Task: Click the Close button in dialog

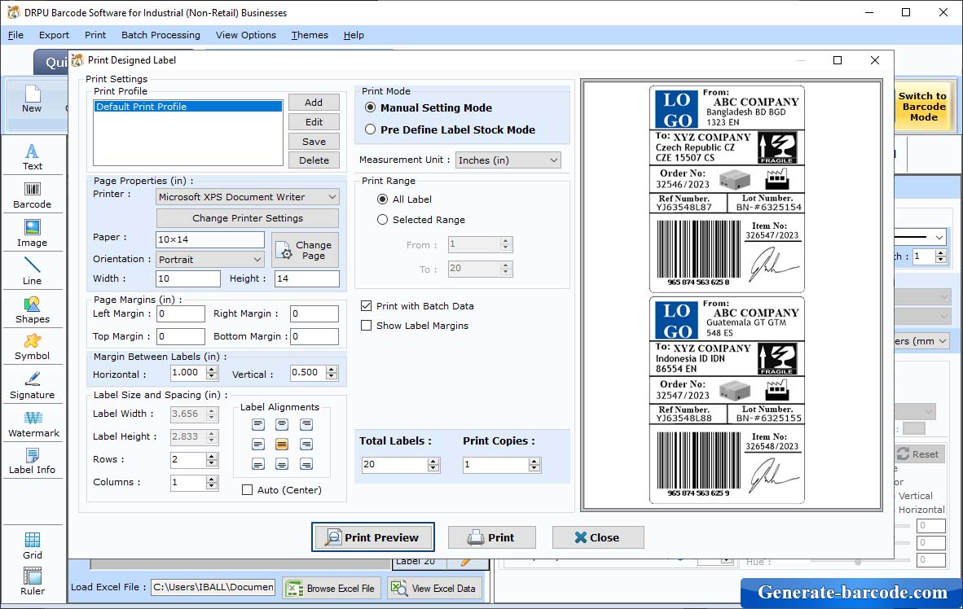Action: 598,537
